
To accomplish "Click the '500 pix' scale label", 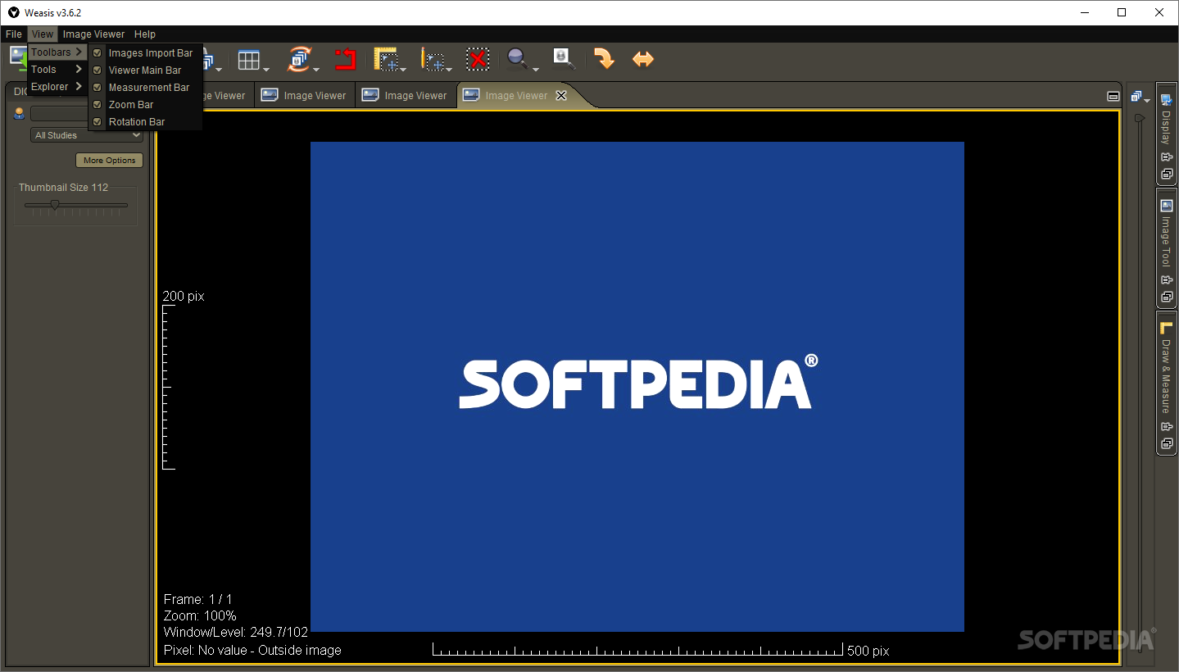I will pos(868,652).
